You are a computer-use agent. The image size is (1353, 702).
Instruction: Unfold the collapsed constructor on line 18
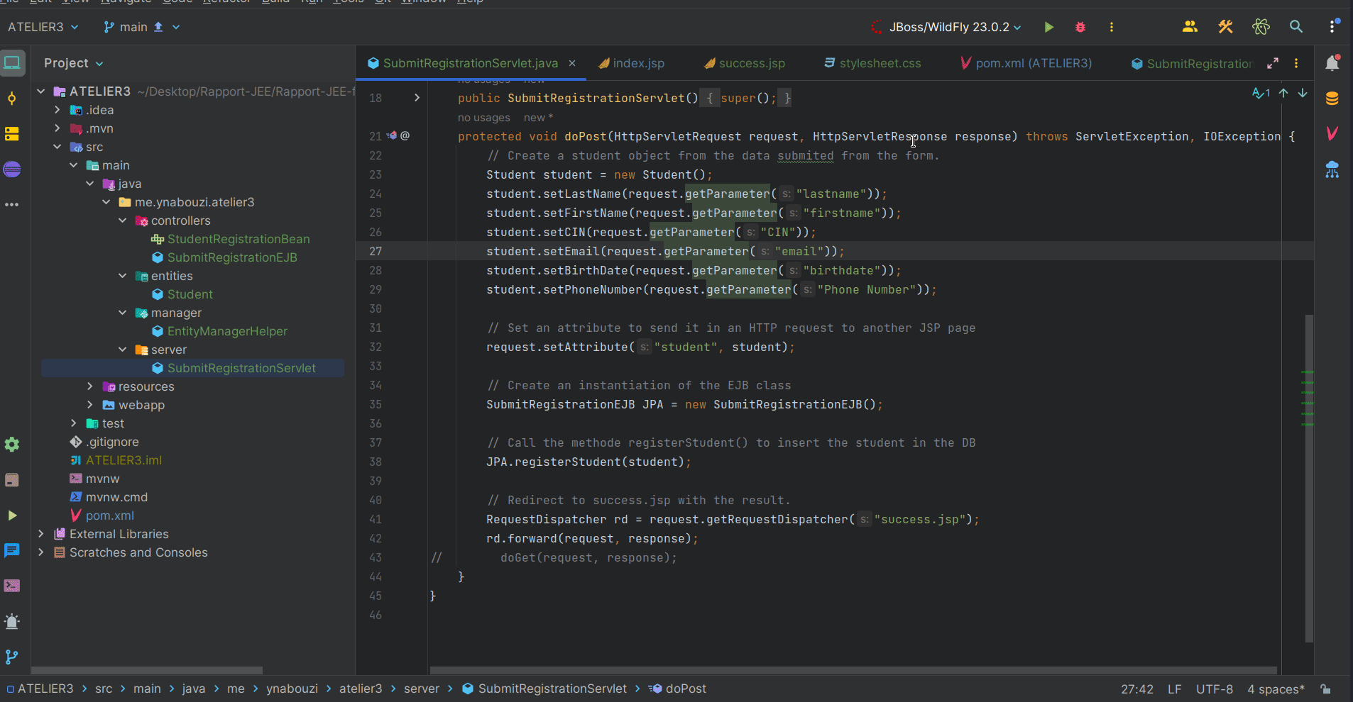point(417,98)
